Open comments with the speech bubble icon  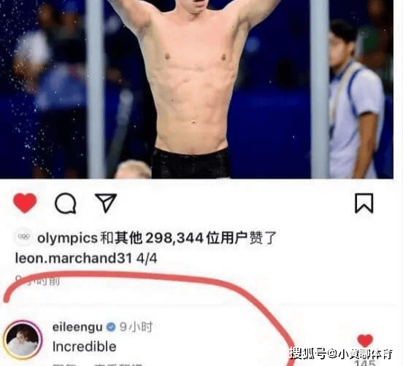66,203
